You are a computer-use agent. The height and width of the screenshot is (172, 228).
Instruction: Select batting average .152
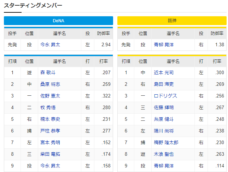point(106,142)
